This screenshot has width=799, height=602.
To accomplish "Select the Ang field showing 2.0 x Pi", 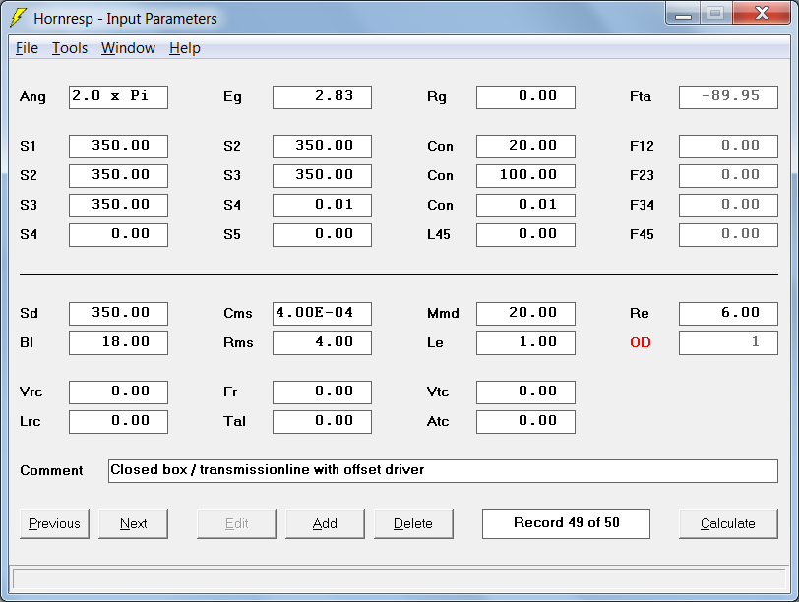I will (118, 96).
